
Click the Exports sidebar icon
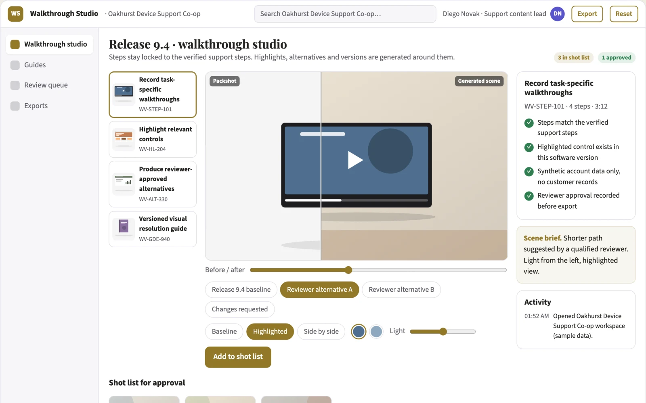click(15, 106)
